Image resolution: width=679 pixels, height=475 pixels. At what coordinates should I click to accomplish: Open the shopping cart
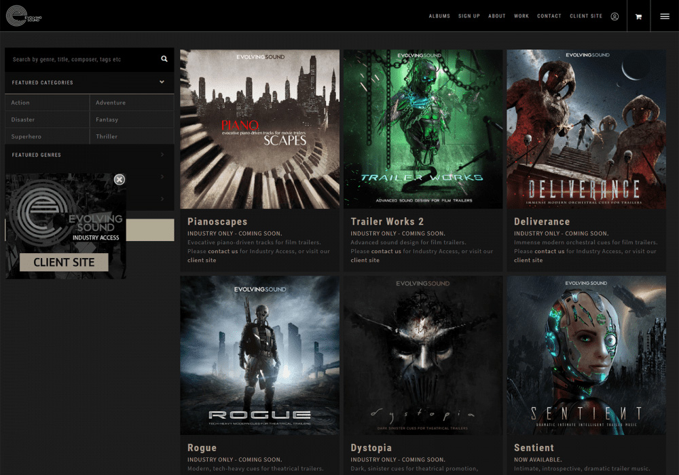tap(638, 16)
